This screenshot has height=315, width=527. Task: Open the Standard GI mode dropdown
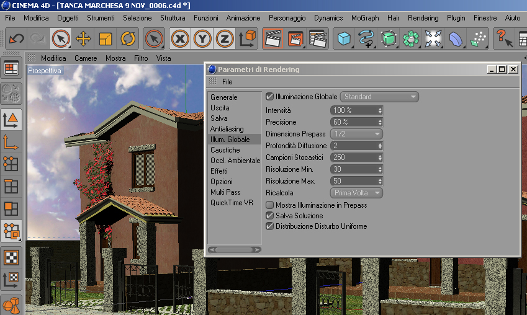coord(379,97)
